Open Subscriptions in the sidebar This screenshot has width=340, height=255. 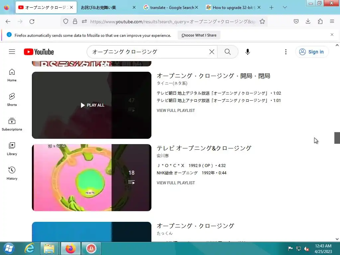coord(12,124)
